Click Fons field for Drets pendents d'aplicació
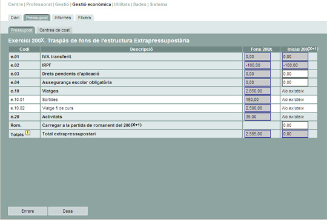This screenshot has height=220, width=327. tap(257, 74)
